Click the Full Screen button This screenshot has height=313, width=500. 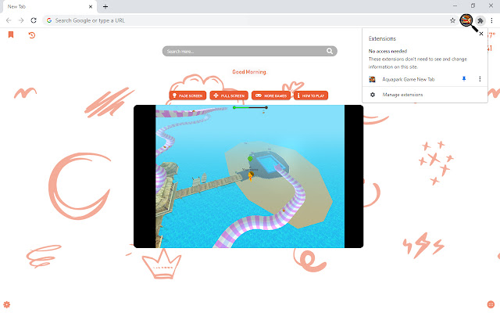click(229, 95)
